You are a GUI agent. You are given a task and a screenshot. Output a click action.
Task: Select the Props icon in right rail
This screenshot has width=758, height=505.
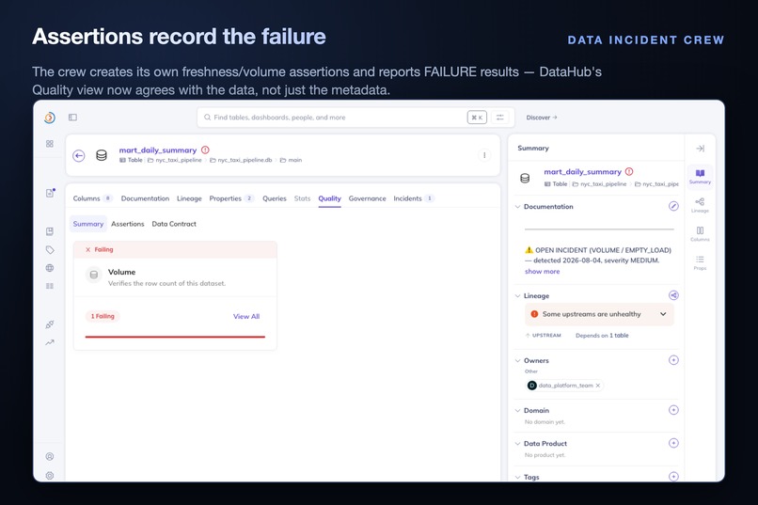[700, 262]
